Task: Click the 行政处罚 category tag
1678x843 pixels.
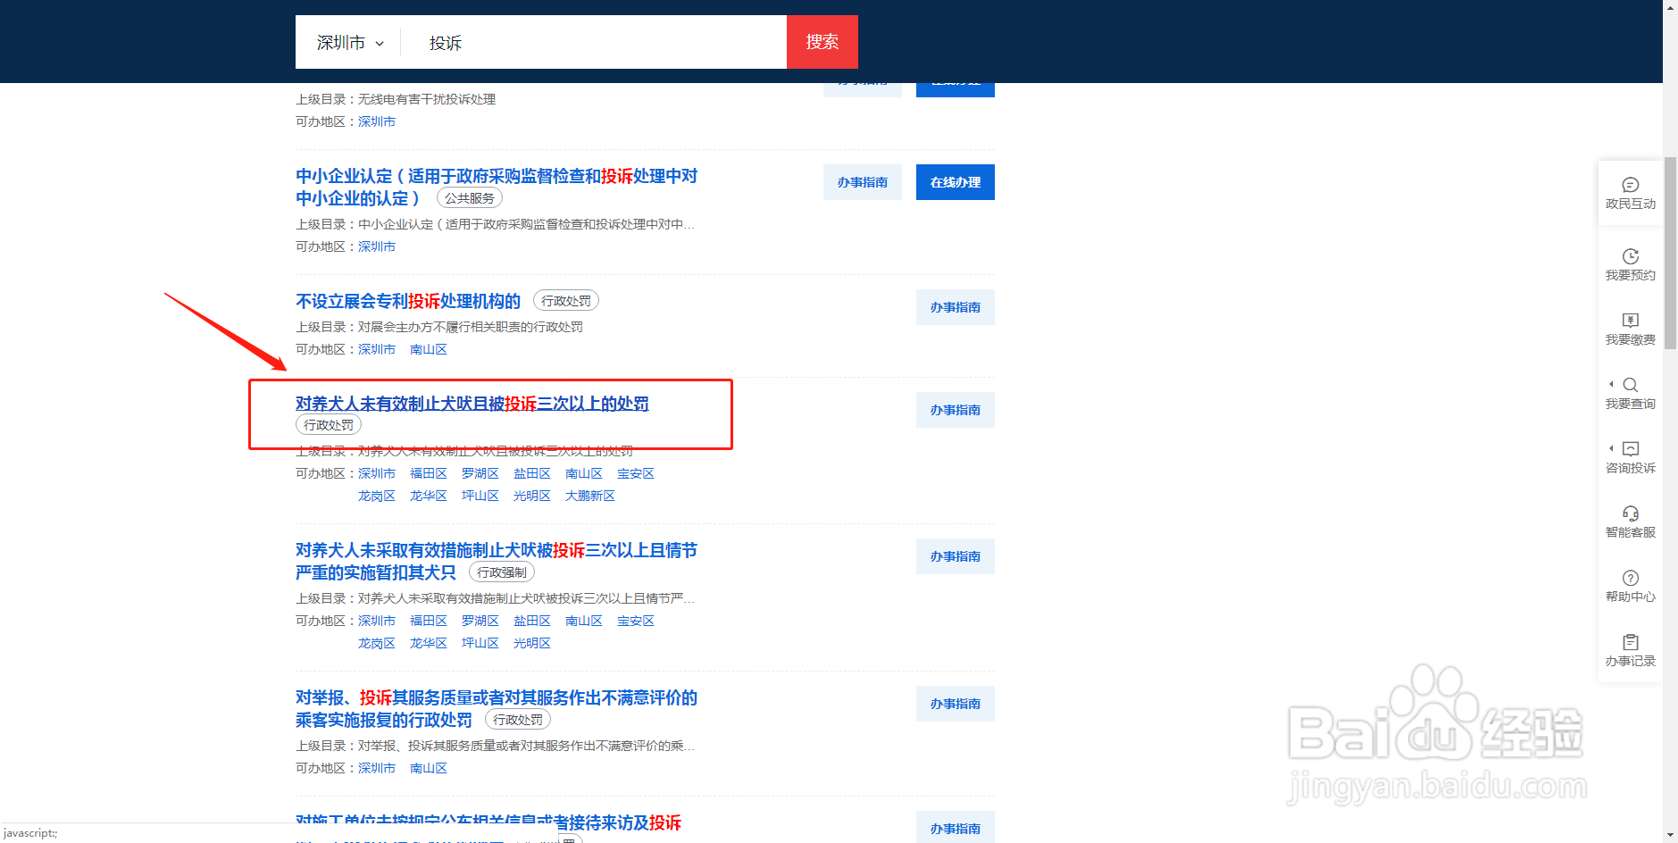Action: [x=328, y=424]
